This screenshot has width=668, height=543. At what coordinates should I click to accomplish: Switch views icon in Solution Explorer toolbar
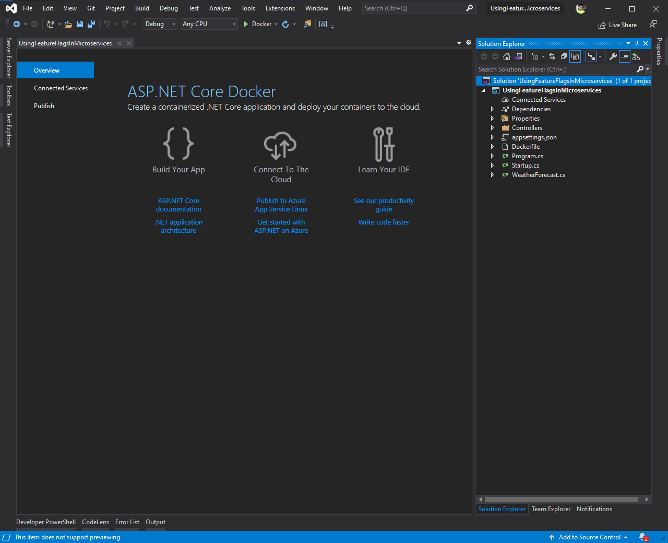point(518,56)
